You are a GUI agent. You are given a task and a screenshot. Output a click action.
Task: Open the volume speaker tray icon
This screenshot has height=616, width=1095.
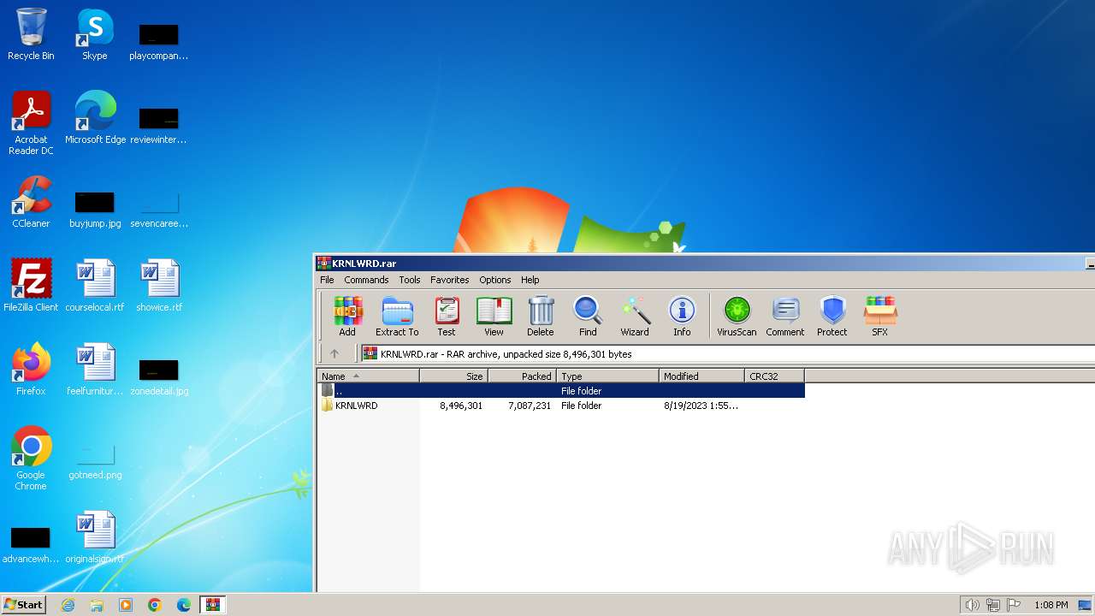[x=972, y=605]
